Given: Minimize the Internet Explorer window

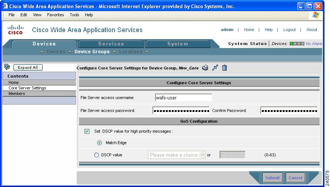Looking at the screenshot, I should pos(301,6).
